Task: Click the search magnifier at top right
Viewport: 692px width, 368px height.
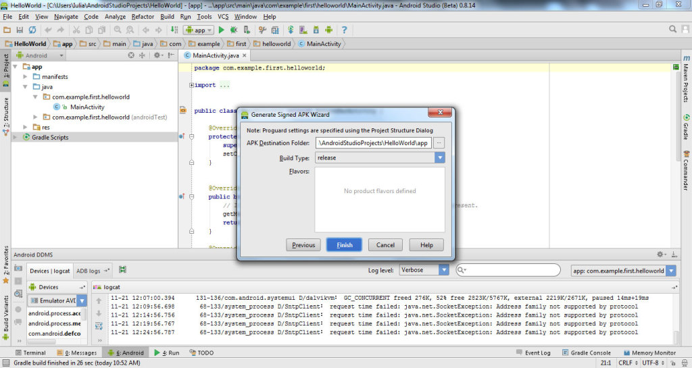Action: pos(672,29)
